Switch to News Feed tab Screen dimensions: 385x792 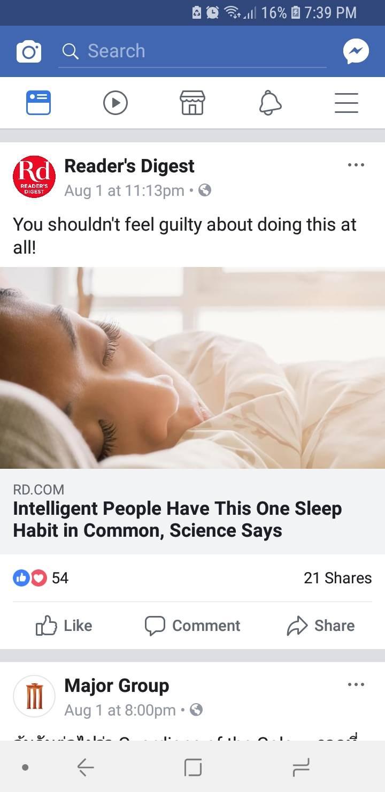point(38,103)
